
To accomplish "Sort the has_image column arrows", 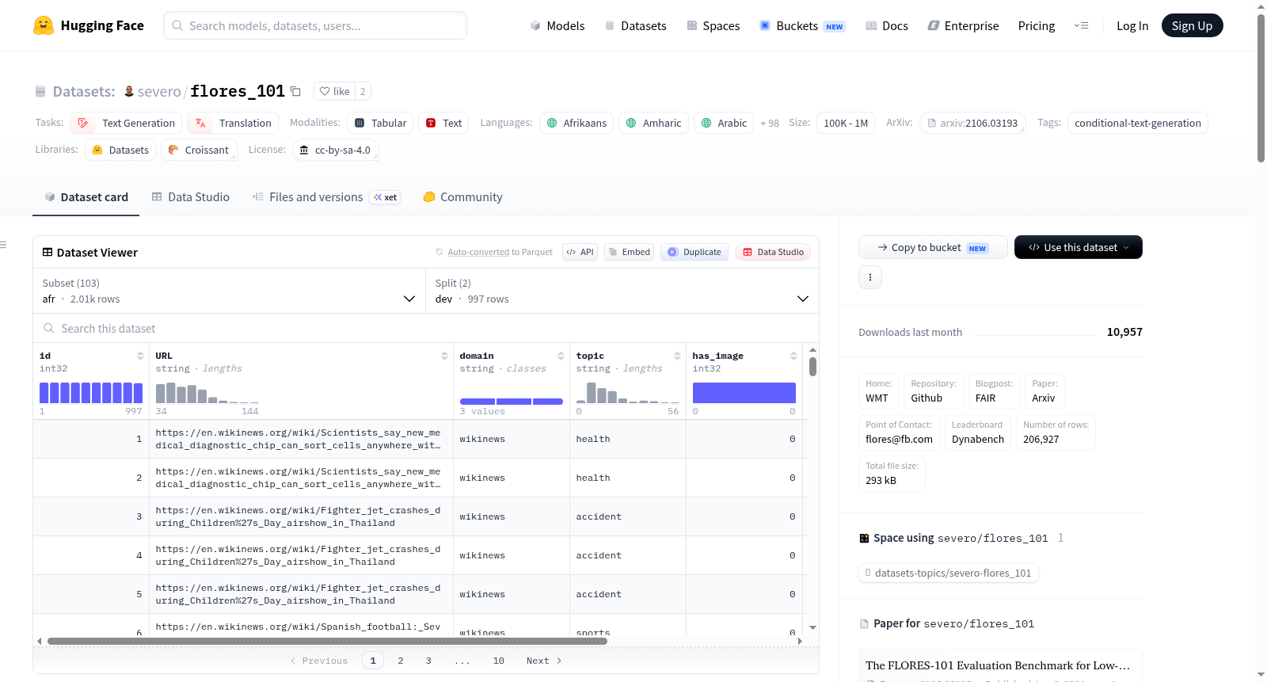I will click(x=793, y=356).
